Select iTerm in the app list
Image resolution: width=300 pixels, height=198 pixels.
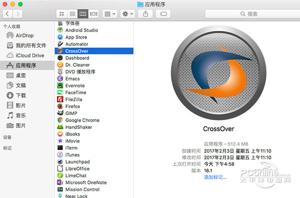point(94,148)
